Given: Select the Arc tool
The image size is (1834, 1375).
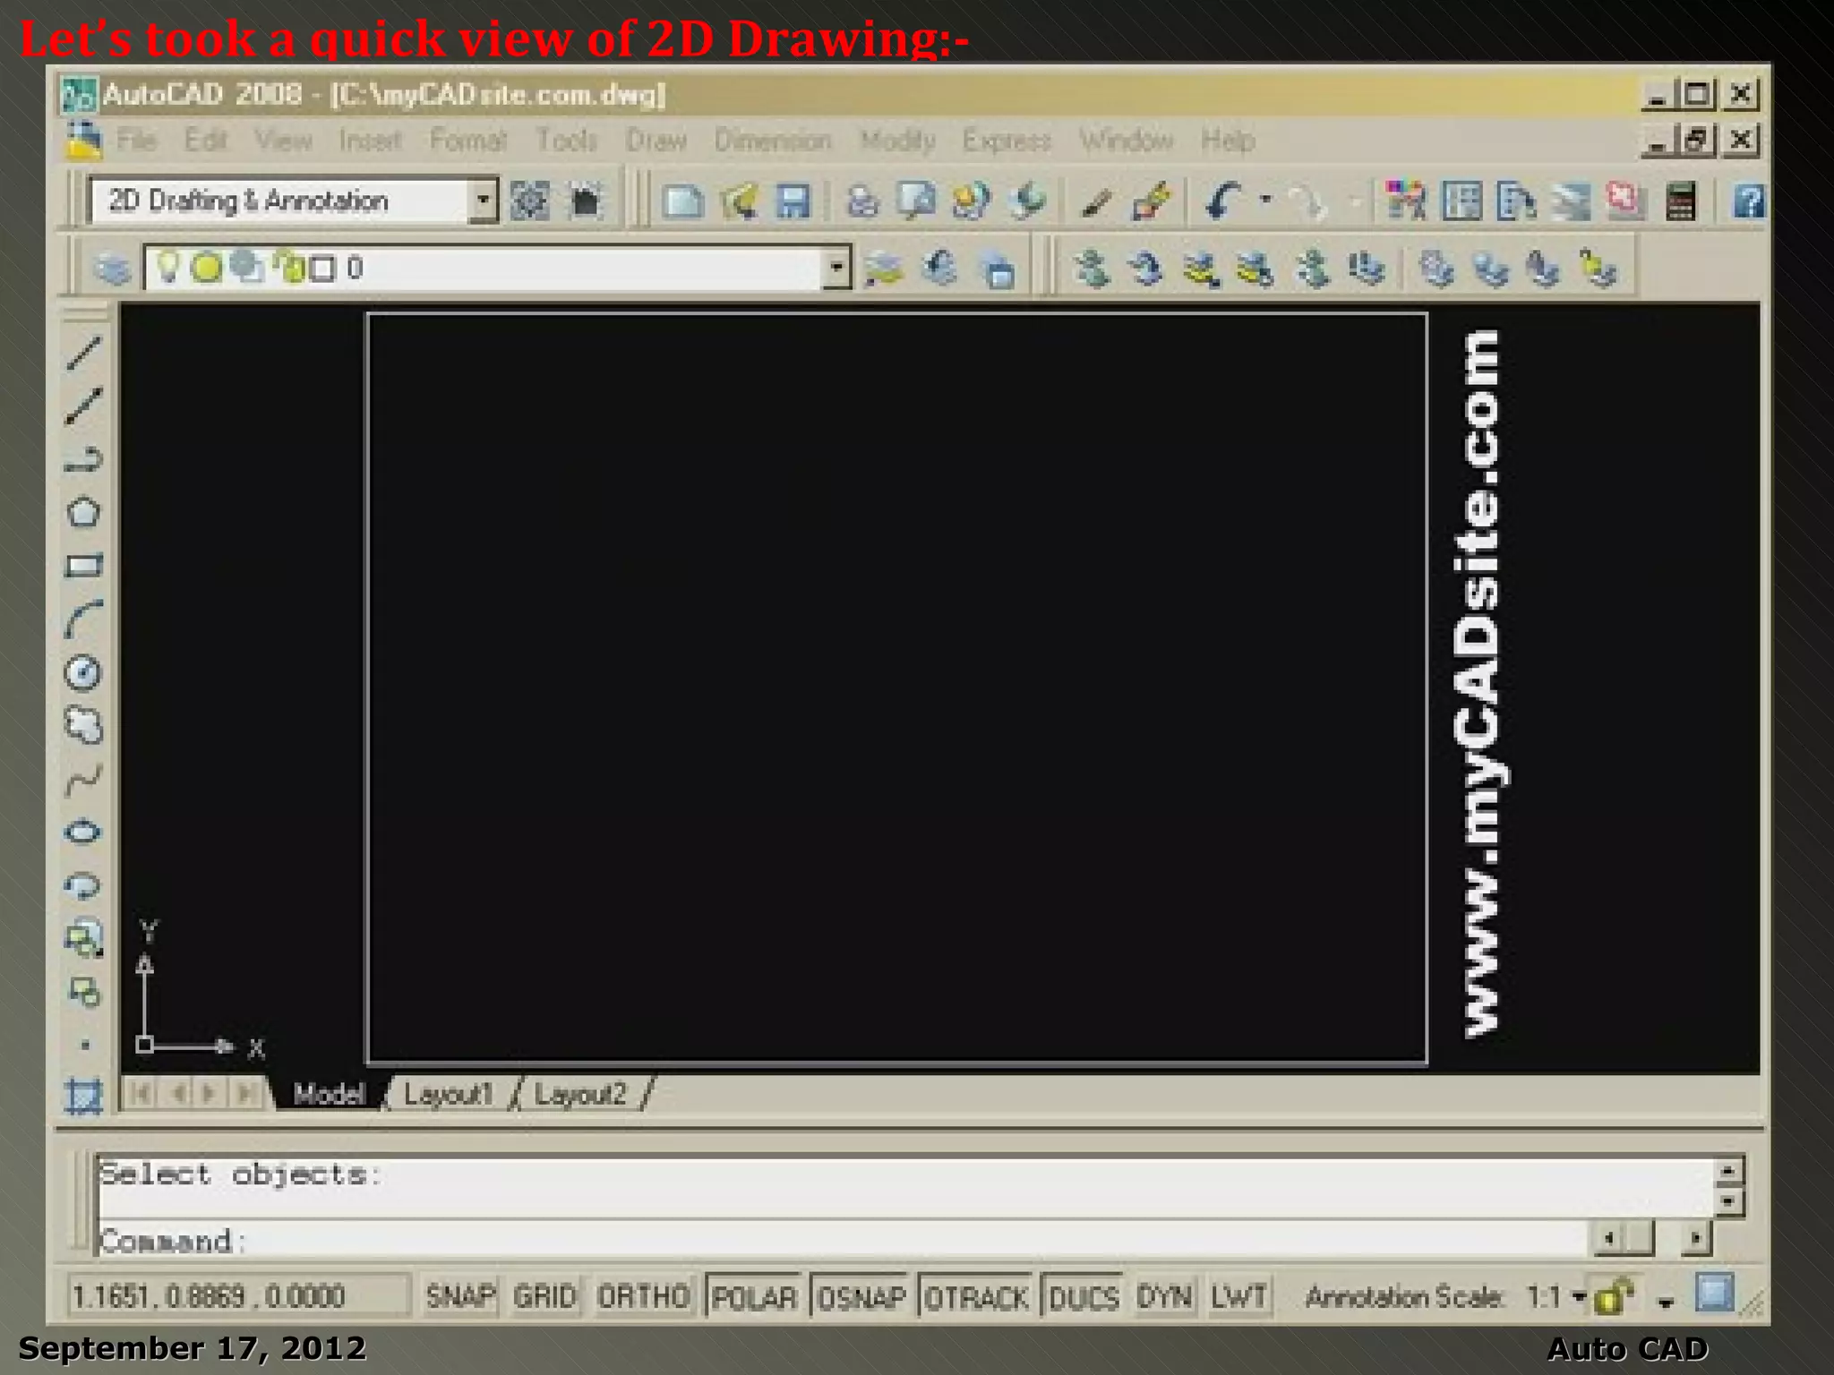Looking at the screenshot, I should click(84, 619).
